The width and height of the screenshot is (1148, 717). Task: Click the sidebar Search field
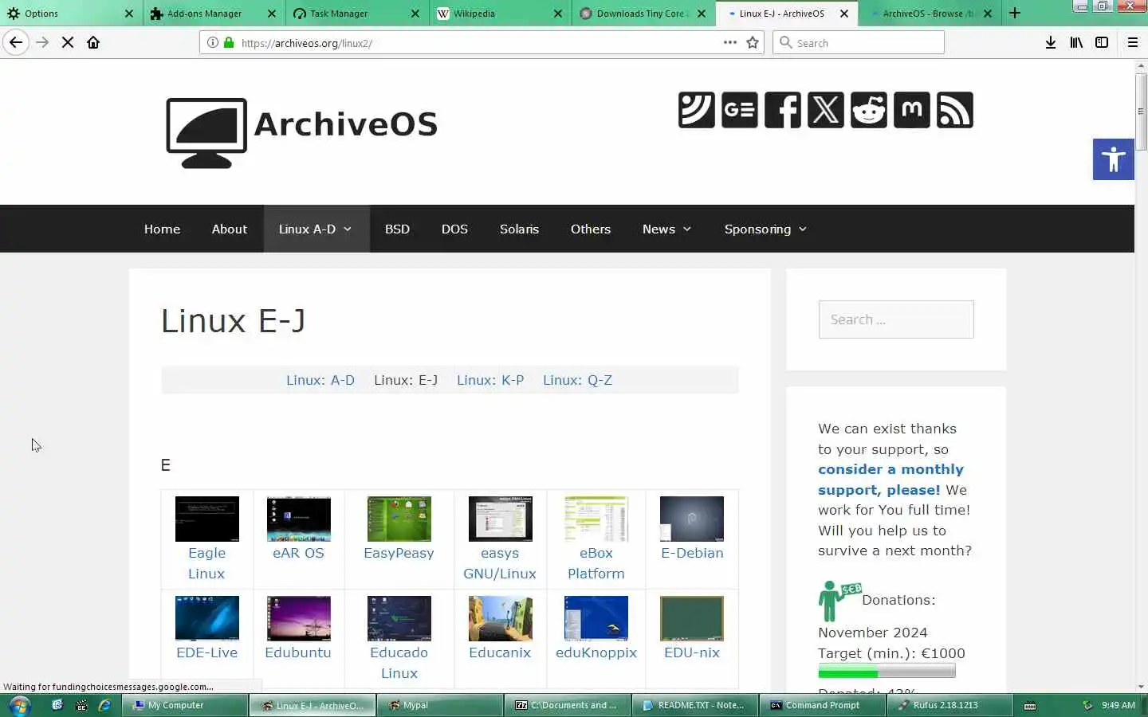click(x=896, y=319)
